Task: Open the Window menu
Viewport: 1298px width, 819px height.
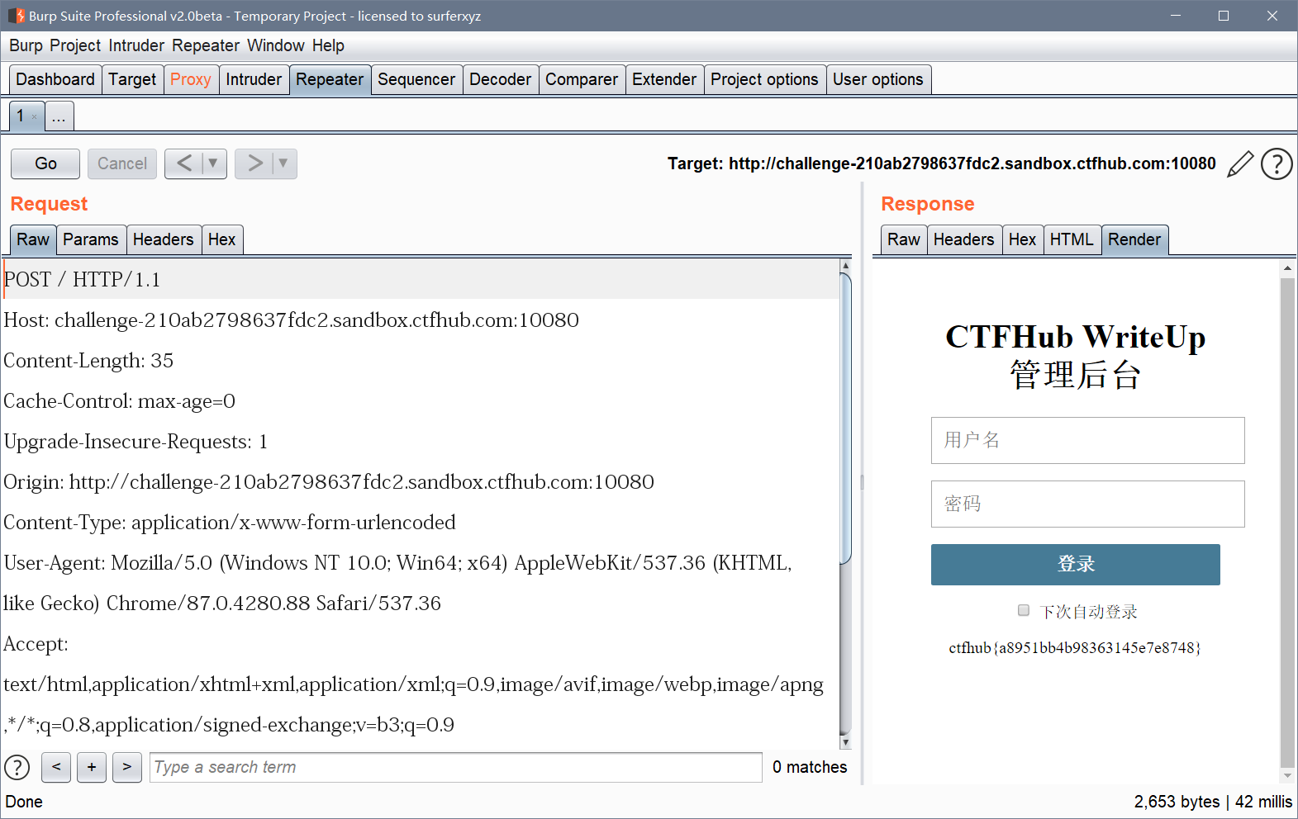Action: tap(276, 45)
